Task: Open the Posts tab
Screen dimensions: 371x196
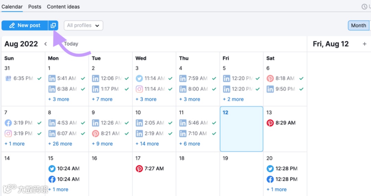Action: click(x=35, y=7)
